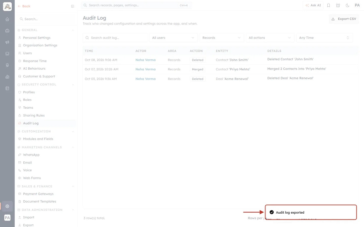The image size is (364, 227).
Task: Open the inbox icon in left rail
Action: coord(7,54)
